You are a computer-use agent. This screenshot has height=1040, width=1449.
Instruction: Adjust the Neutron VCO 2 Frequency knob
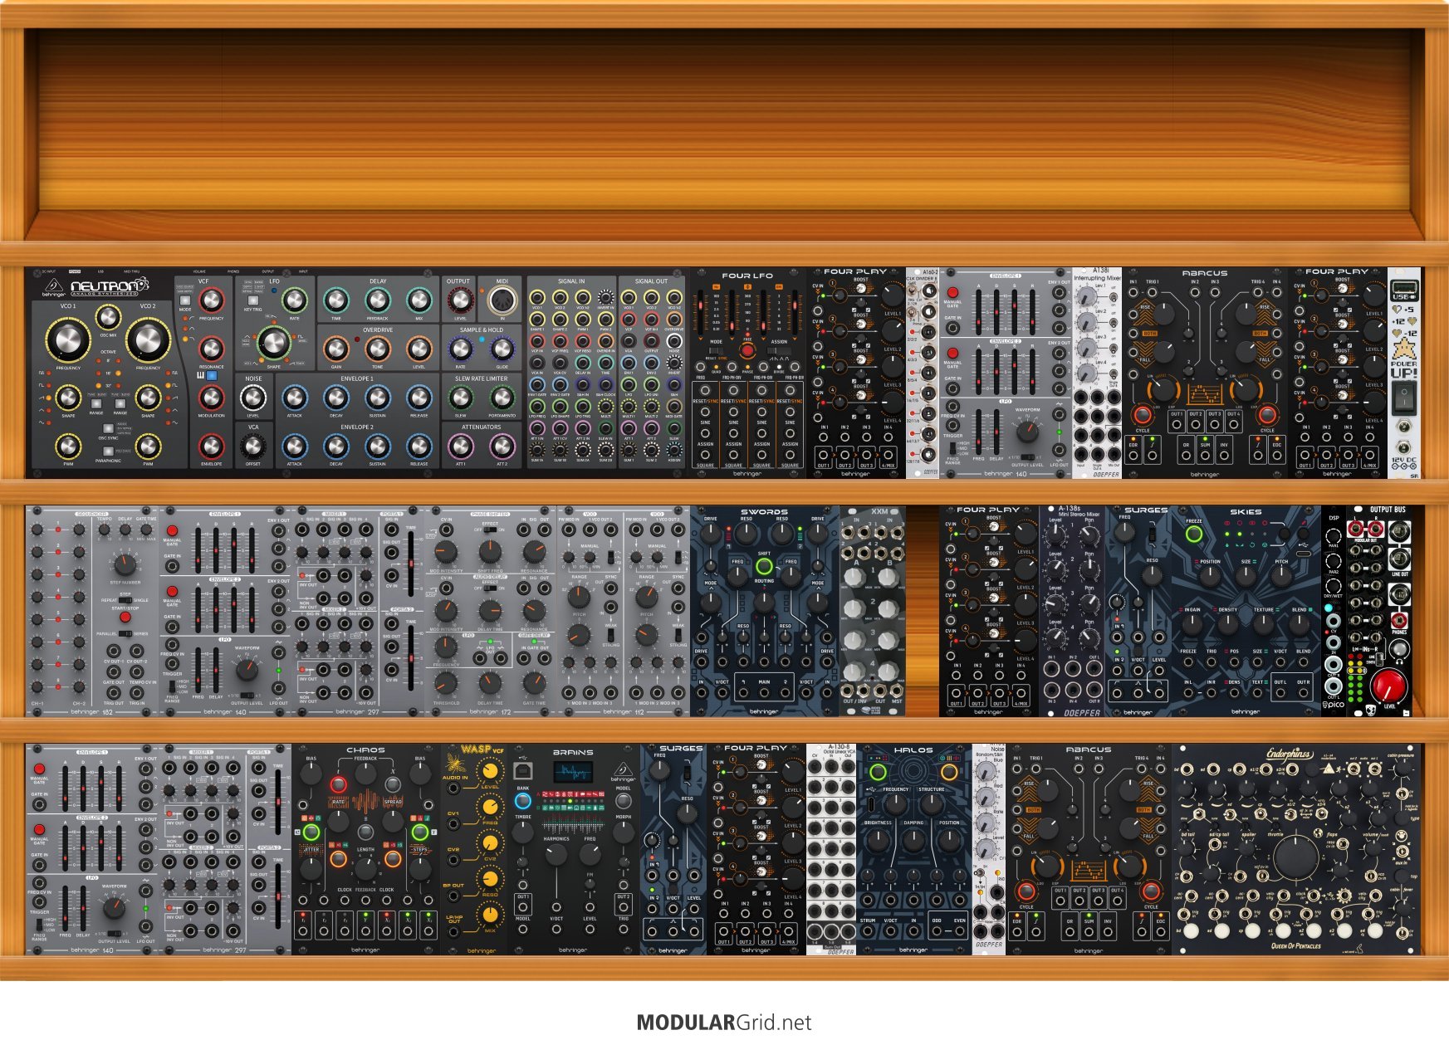coord(148,339)
